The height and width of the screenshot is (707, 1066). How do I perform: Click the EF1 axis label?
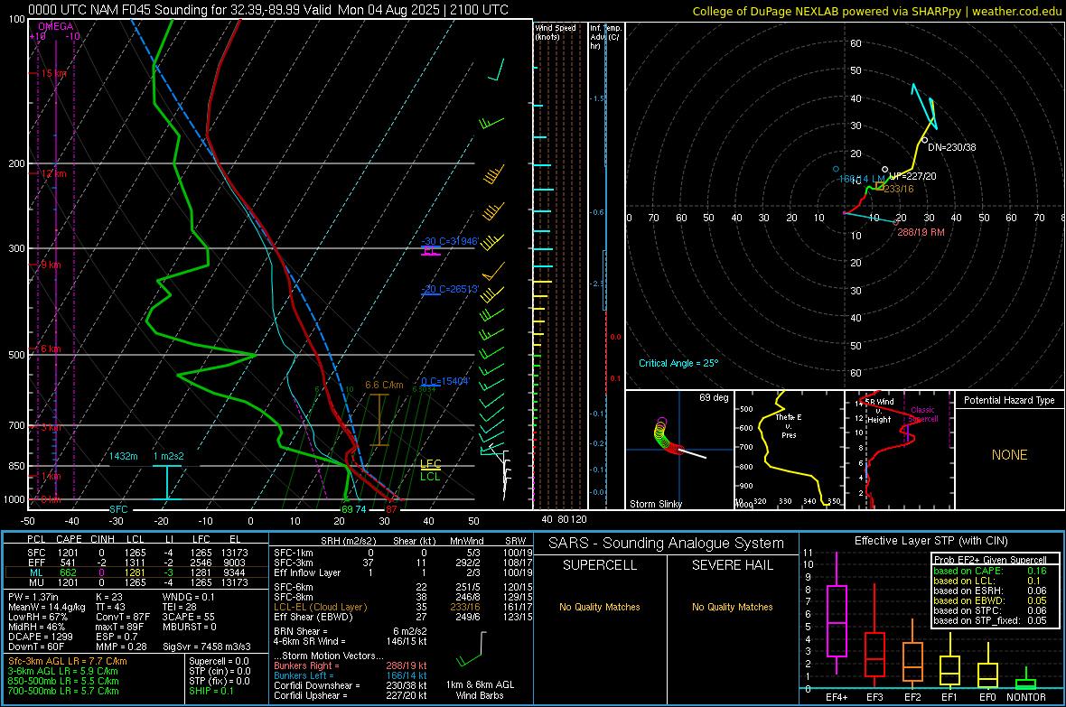coord(949,697)
